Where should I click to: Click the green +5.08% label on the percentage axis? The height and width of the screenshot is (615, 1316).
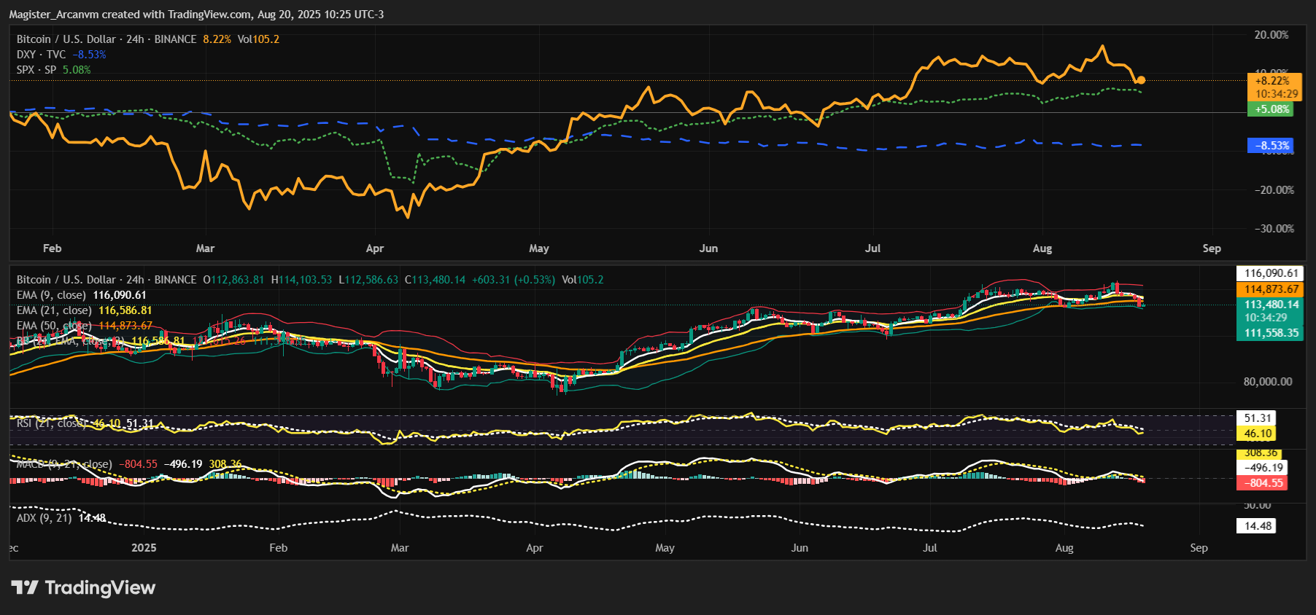coord(1271,109)
